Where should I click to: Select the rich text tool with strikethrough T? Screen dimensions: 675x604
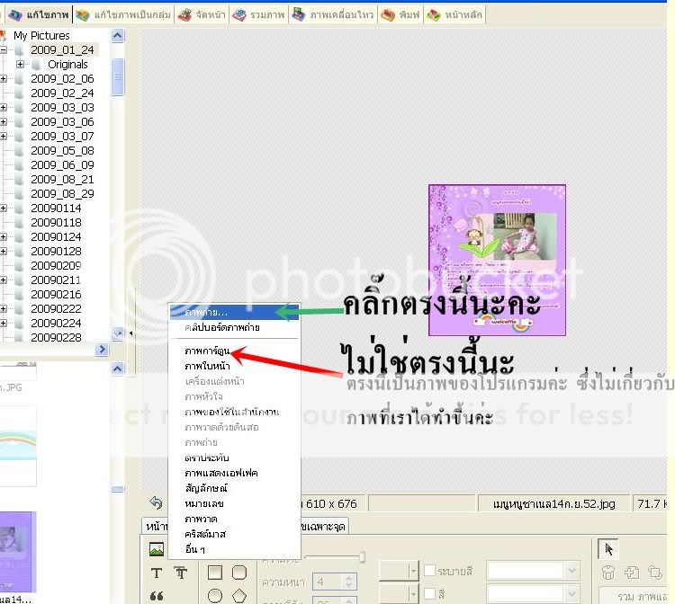pyautogui.click(x=179, y=573)
